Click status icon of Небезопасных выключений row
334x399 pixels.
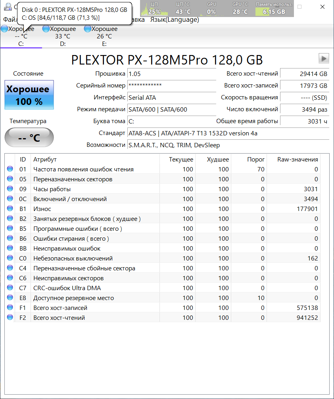tap(10, 258)
